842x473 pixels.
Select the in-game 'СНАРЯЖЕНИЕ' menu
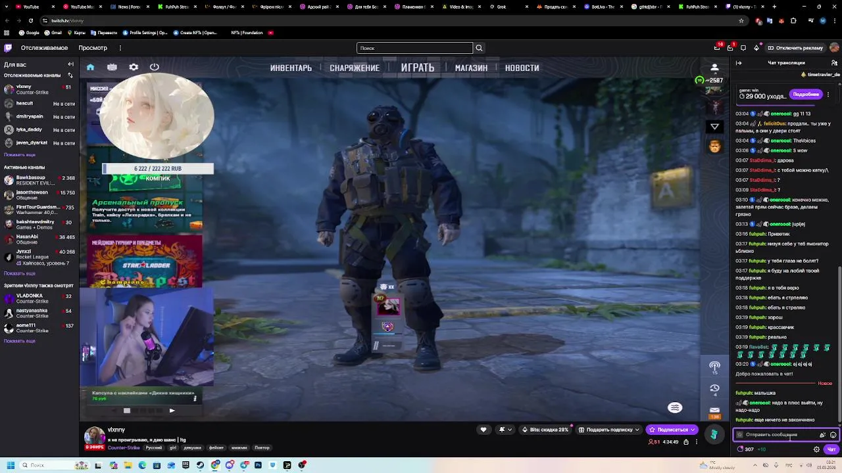(x=355, y=68)
